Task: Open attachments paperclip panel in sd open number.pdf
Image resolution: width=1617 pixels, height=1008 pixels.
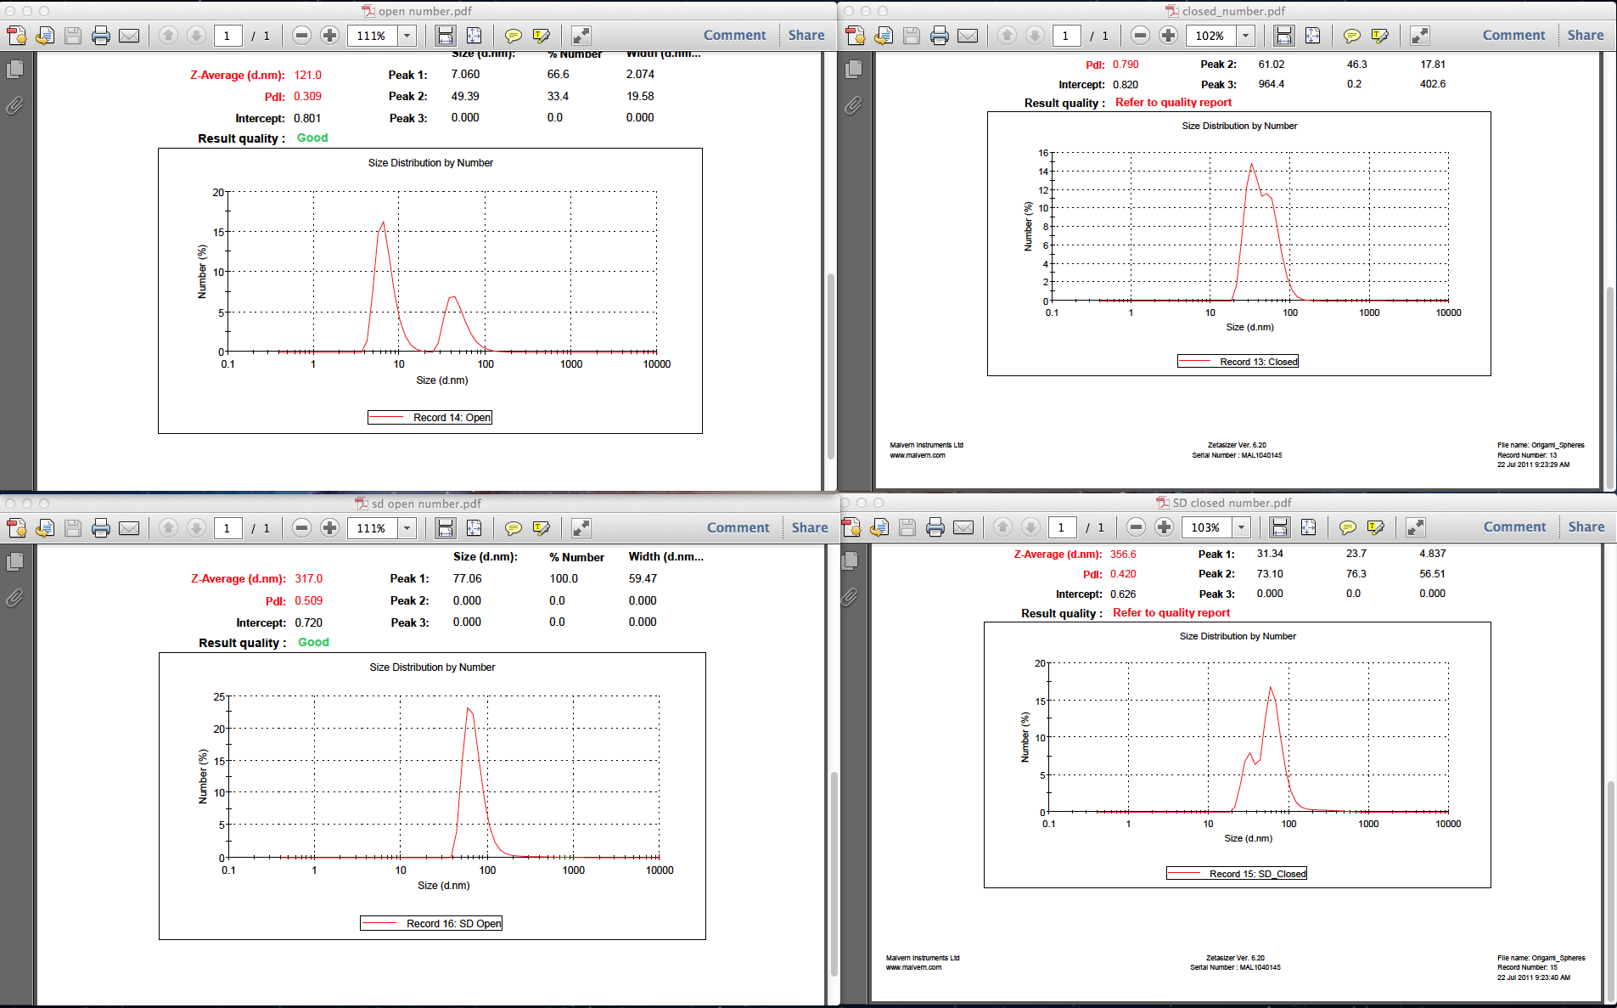Action: pyautogui.click(x=14, y=599)
